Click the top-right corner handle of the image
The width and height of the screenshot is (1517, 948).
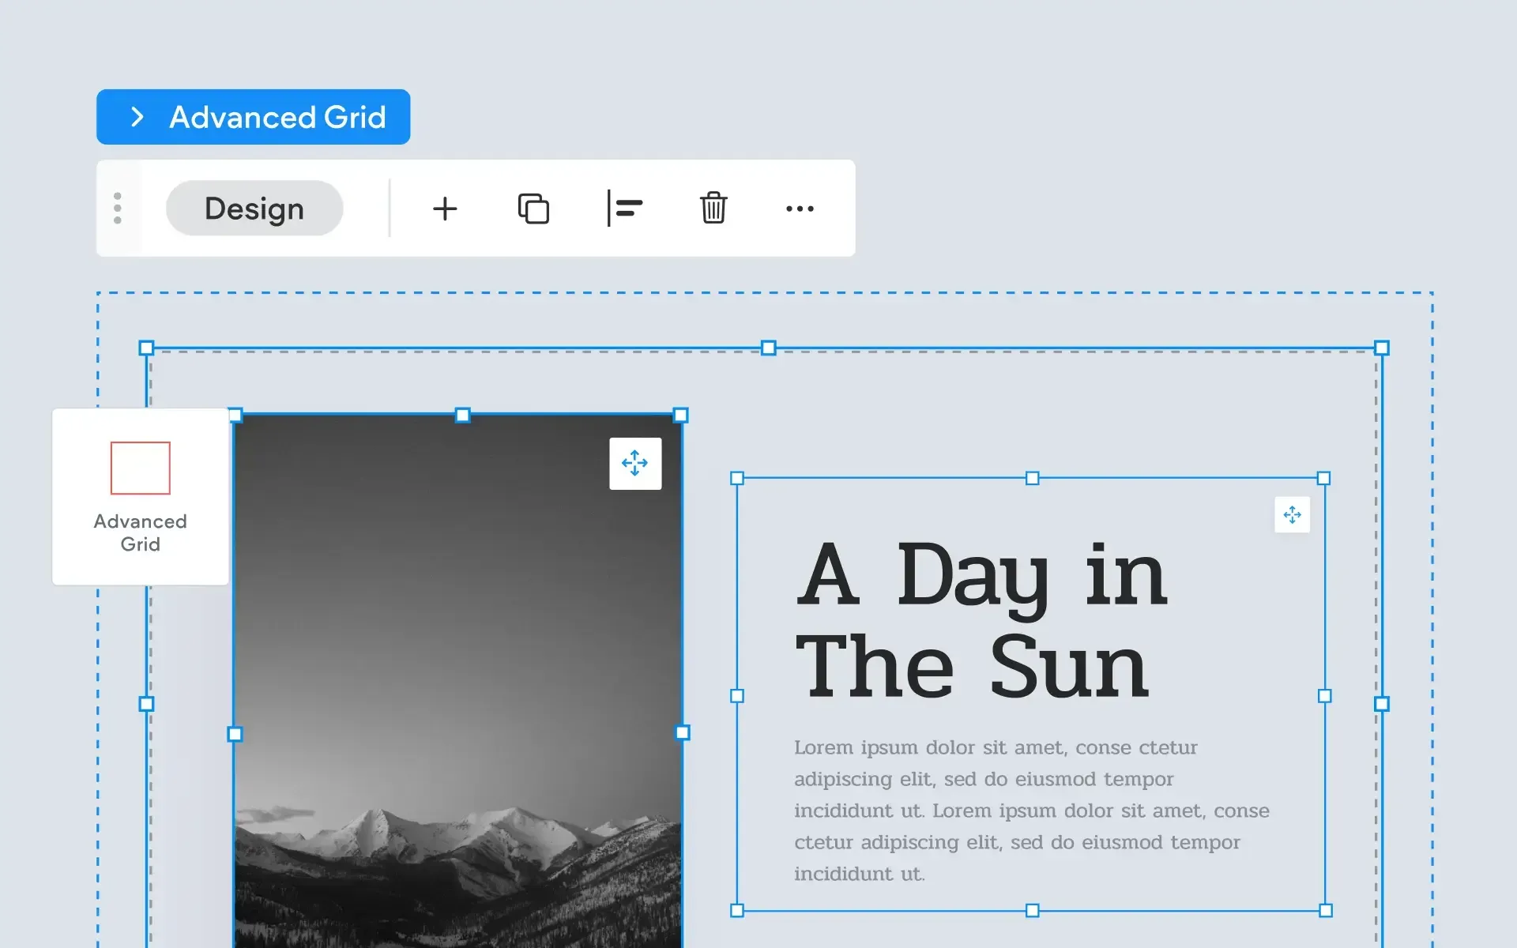click(x=681, y=416)
